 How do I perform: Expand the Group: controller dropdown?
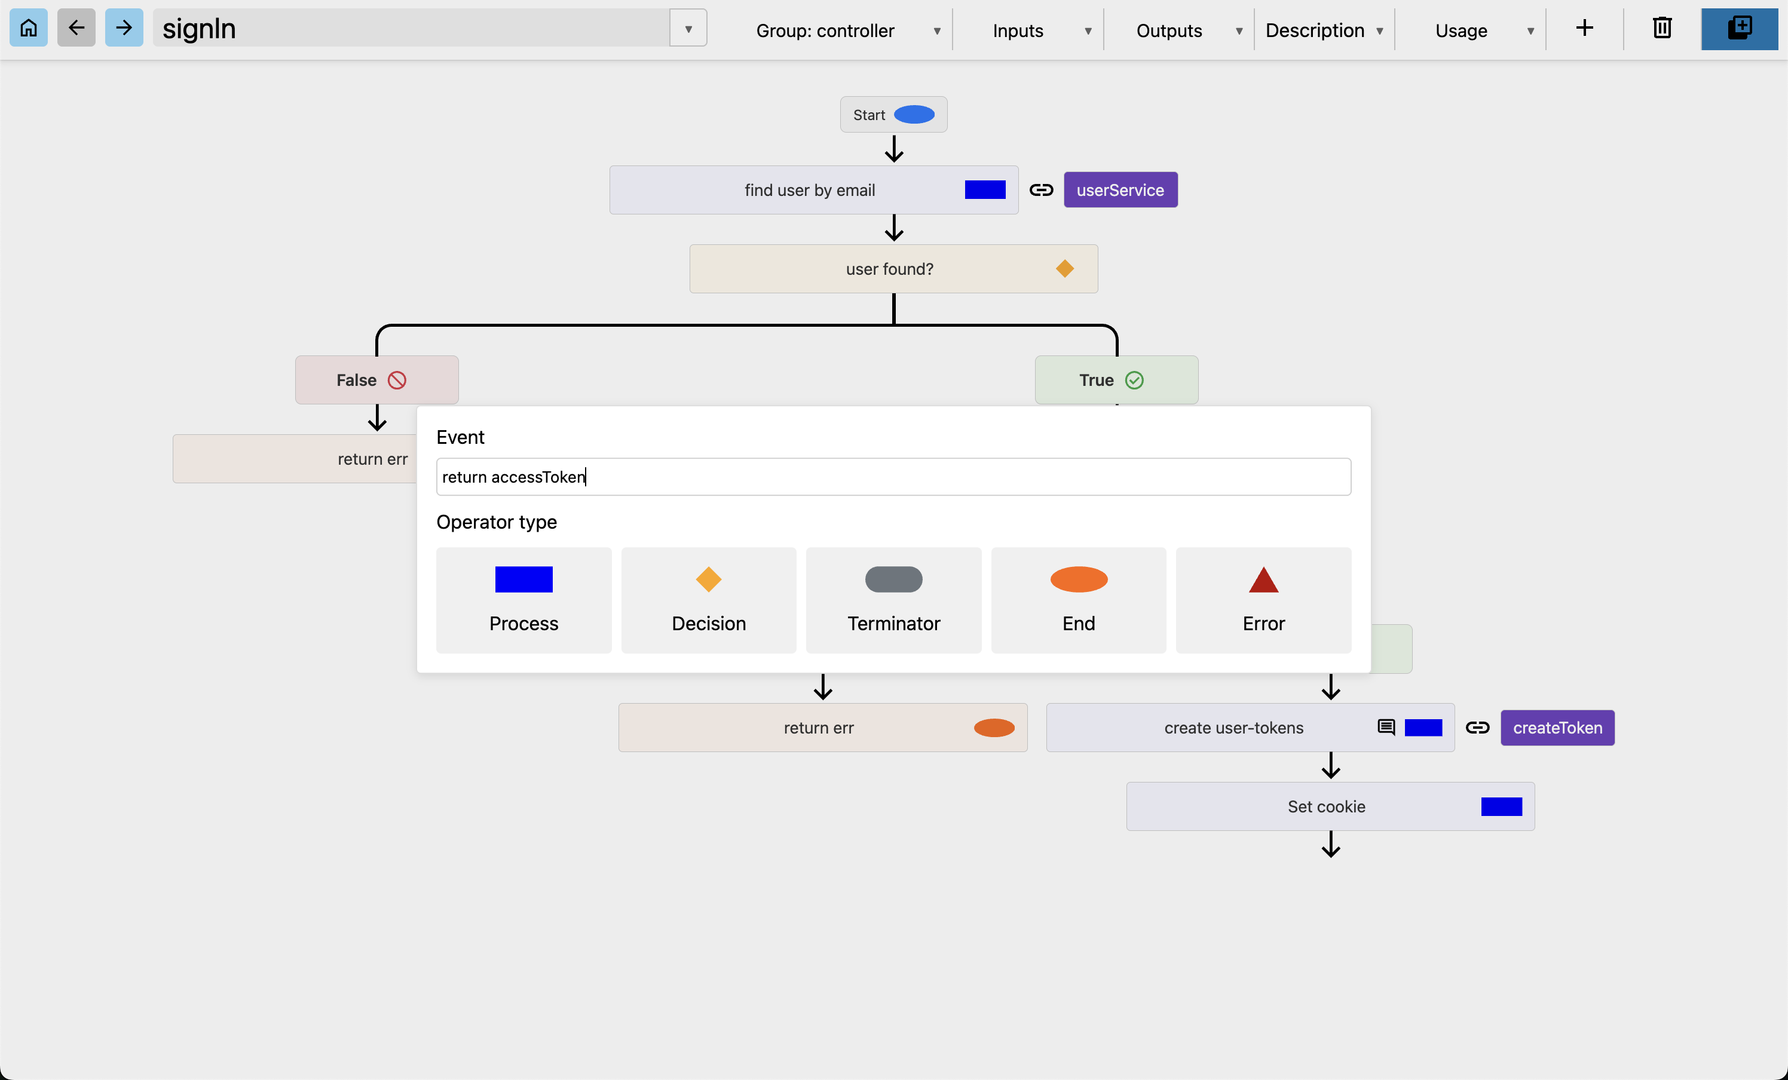coord(847,30)
